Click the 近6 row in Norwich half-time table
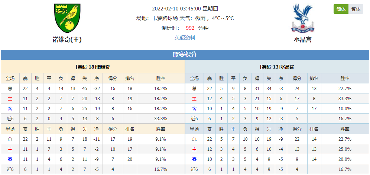The image size is (370, 175). pyautogui.click(x=93, y=169)
